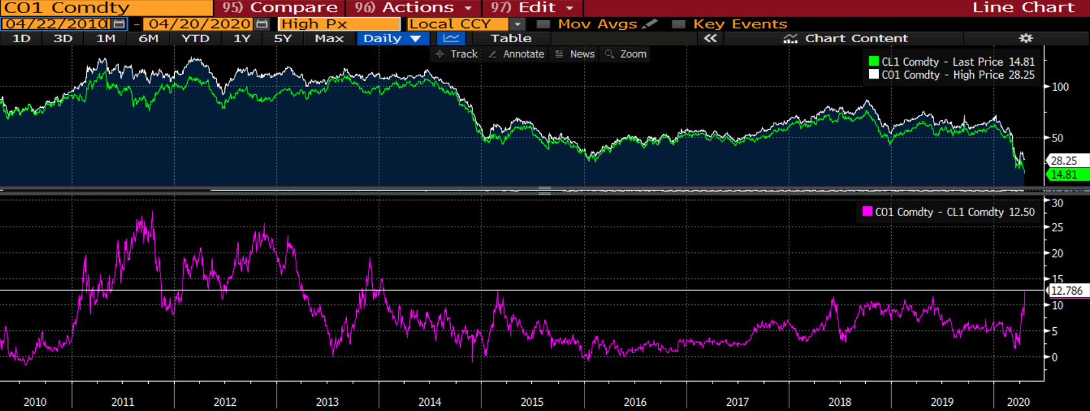Open chart settings gear
The width and height of the screenshot is (1090, 411).
click(x=1026, y=38)
